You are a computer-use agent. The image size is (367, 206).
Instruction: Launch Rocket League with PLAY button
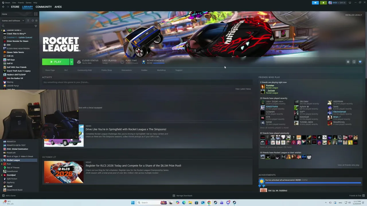click(56, 62)
